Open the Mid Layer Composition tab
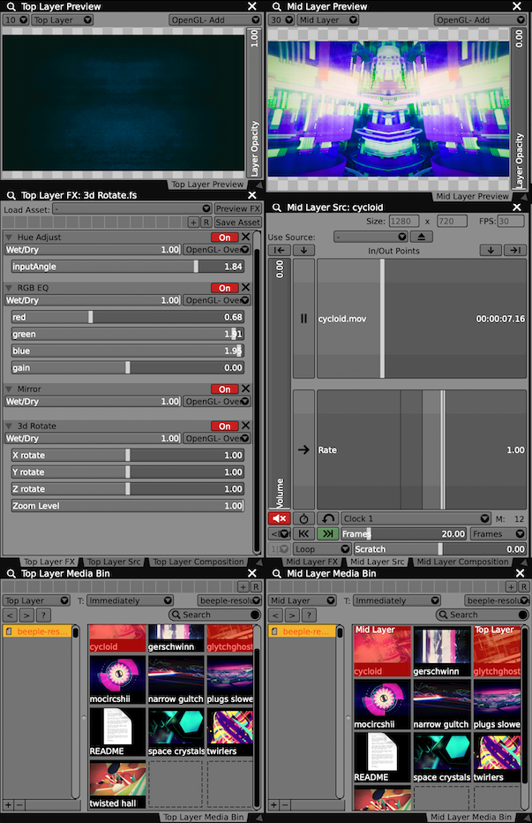Image resolution: width=532 pixels, height=823 pixels. point(462,562)
